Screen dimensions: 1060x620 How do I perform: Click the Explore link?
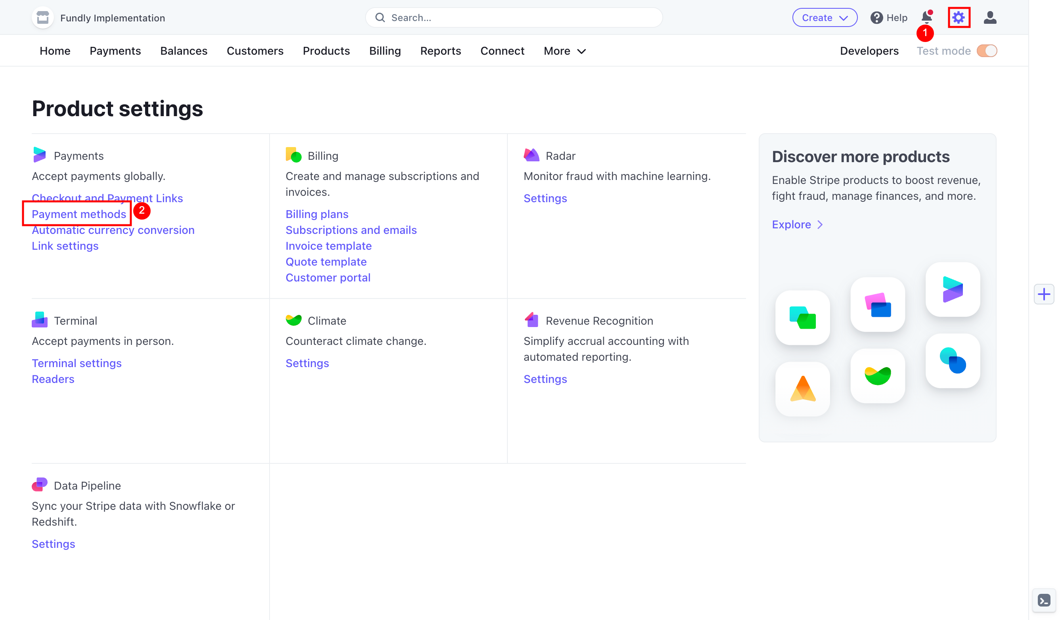tap(791, 225)
